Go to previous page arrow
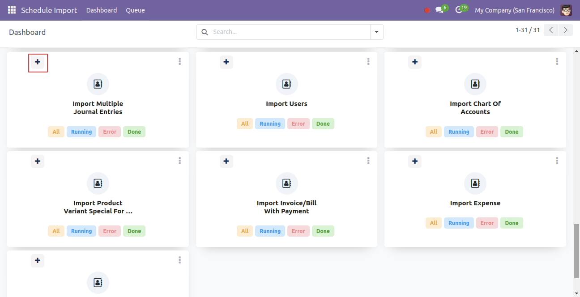580x297 pixels. [551, 30]
